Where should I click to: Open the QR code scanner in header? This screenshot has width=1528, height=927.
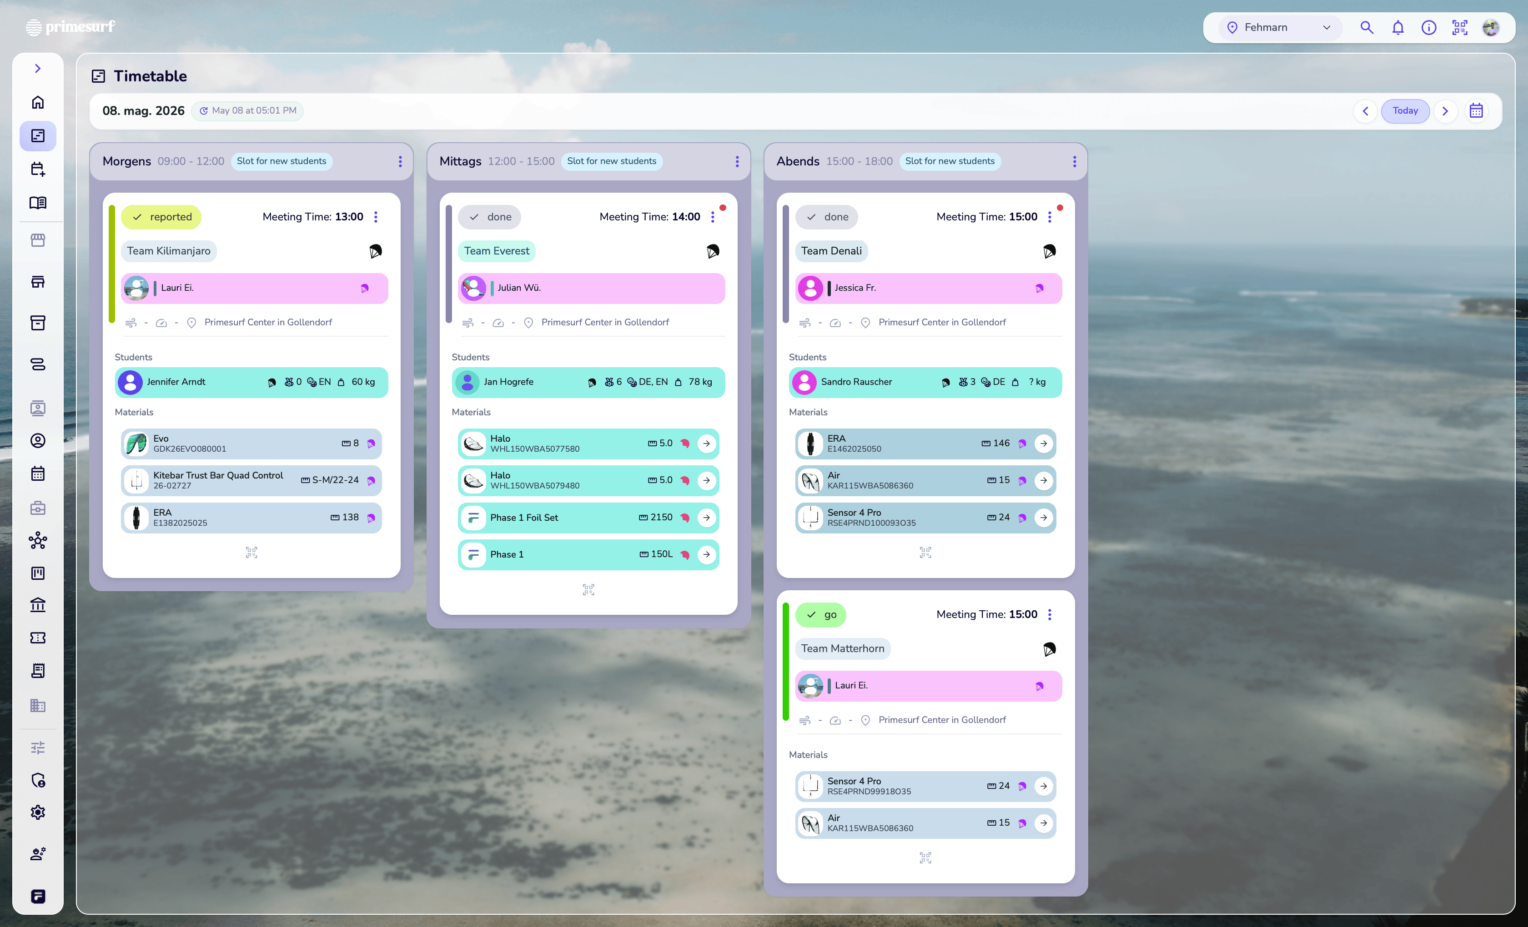[x=1460, y=27]
